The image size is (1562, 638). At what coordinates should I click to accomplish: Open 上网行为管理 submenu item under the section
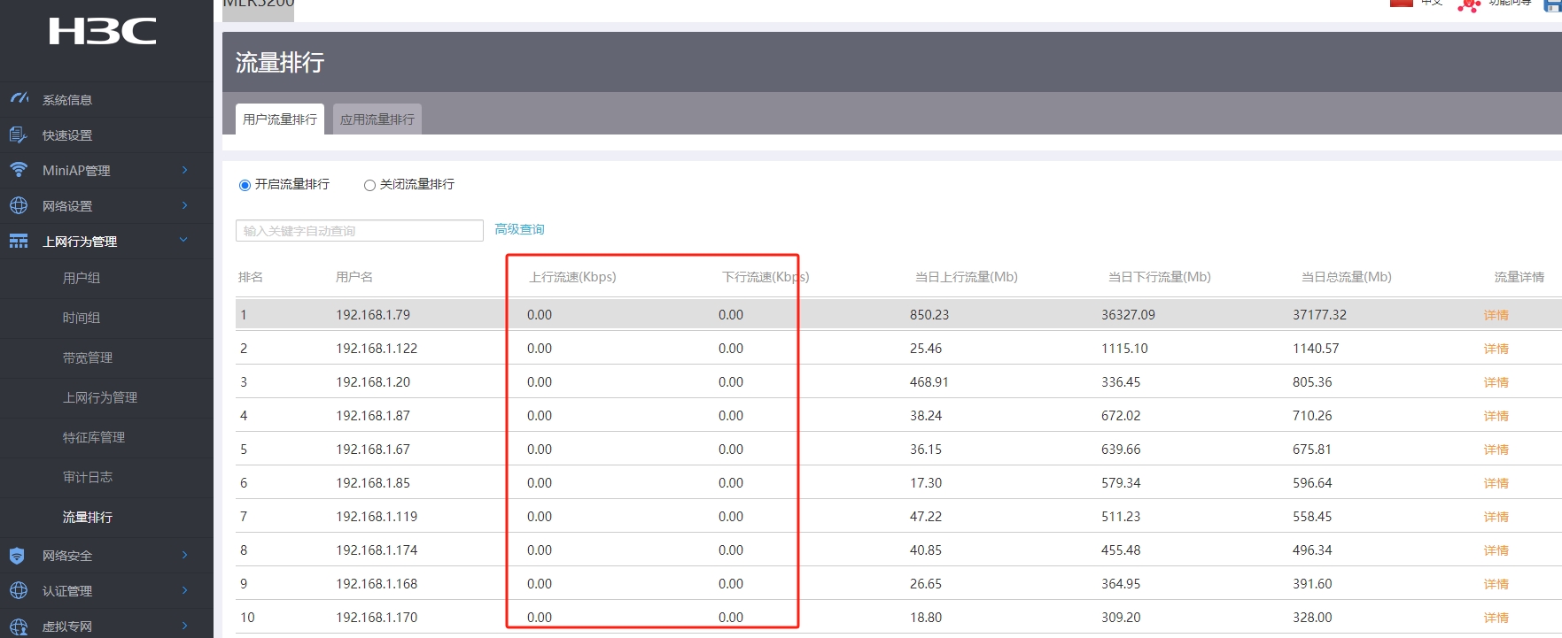tap(100, 397)
